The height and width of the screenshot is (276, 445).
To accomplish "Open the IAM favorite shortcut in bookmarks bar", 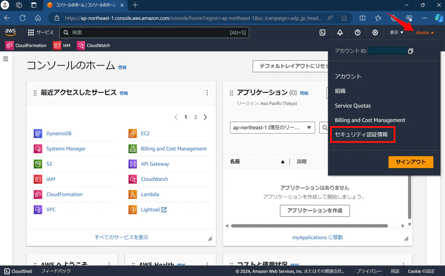I will click(62, 45).
